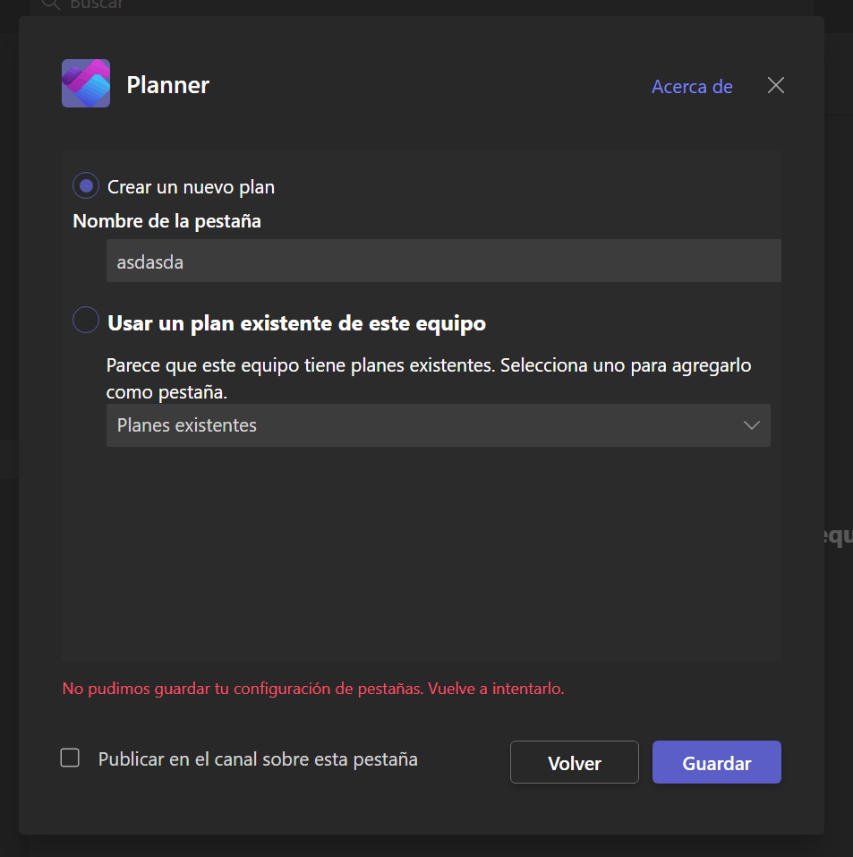
Task: Open the Planes existentes dropdown
Action: [x=439, y=425]
